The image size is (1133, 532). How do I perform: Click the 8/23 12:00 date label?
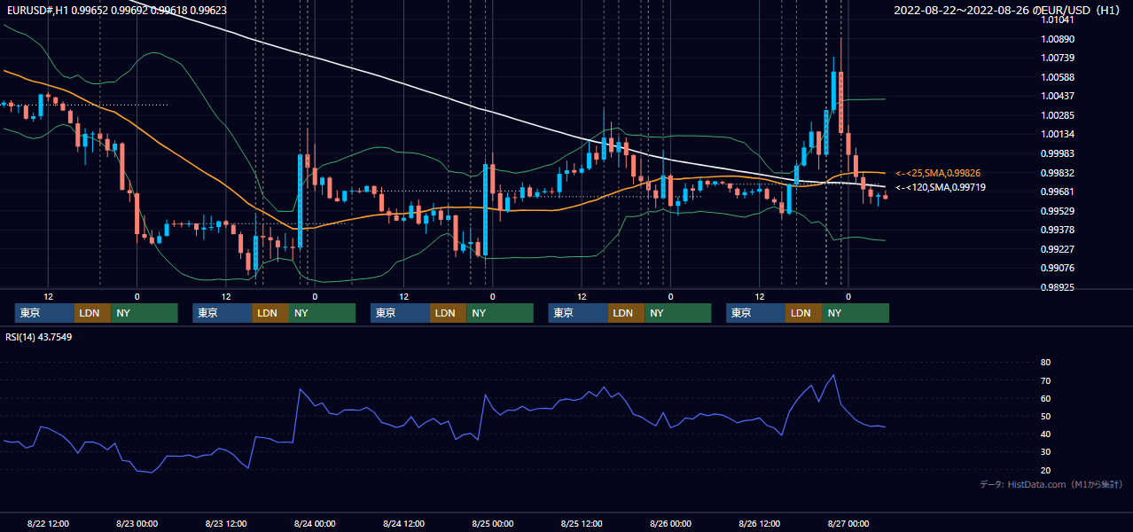[225, 523]
